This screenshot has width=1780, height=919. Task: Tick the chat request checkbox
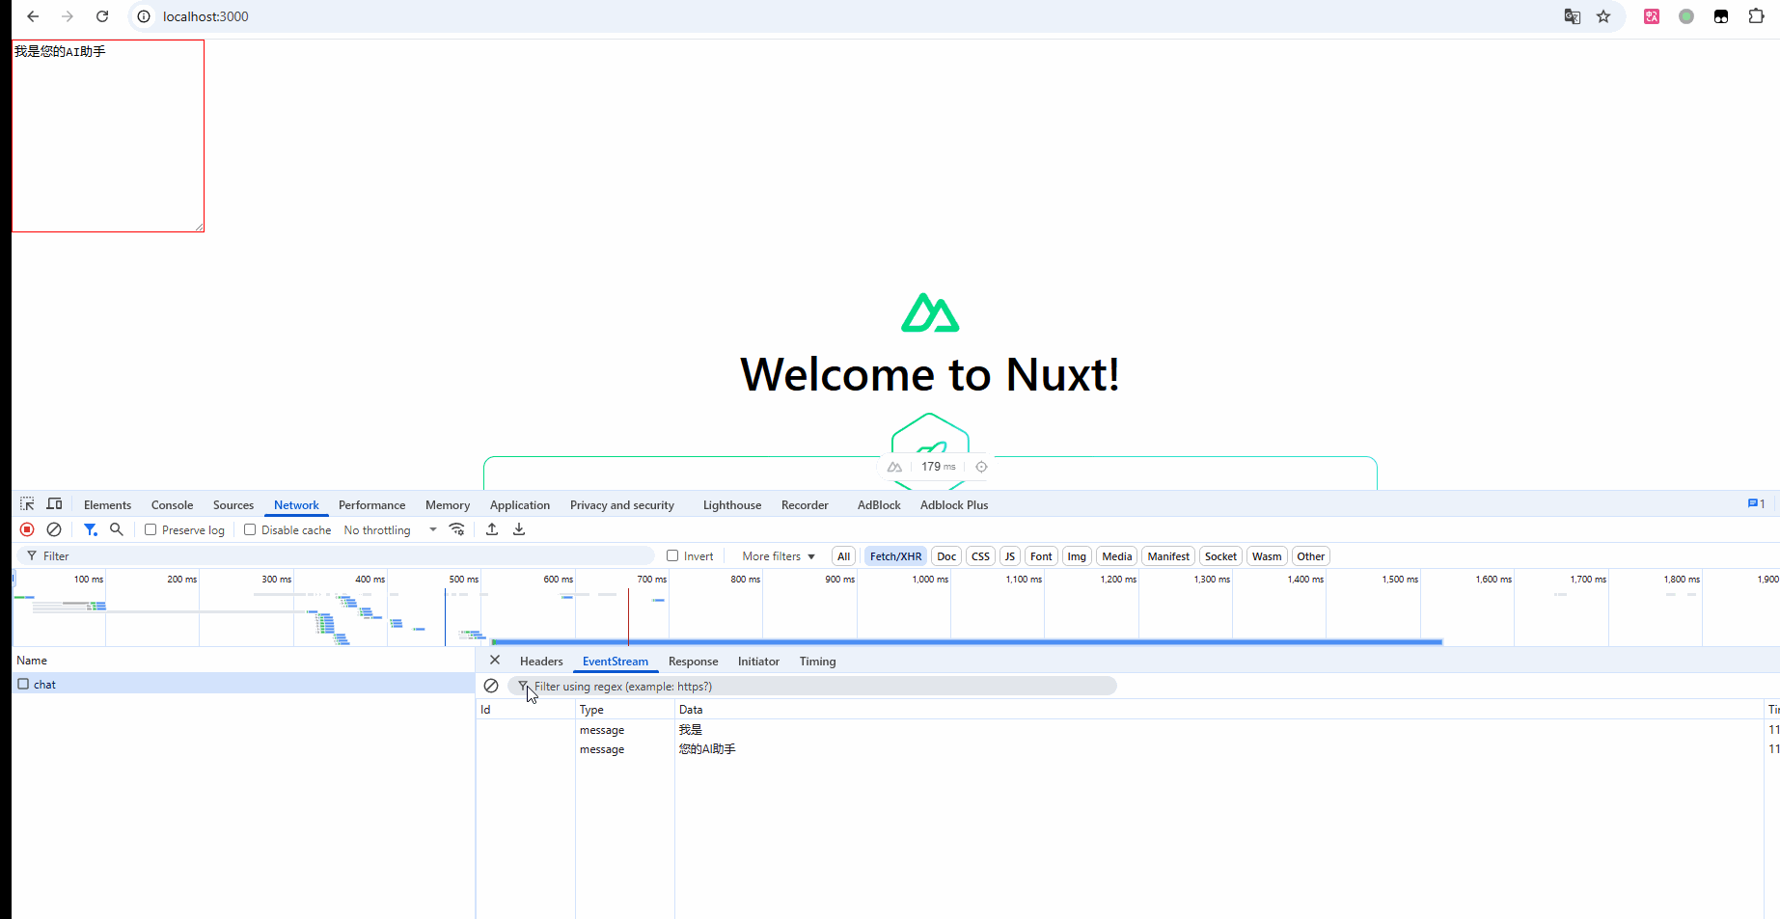click(x=23, y=684)
